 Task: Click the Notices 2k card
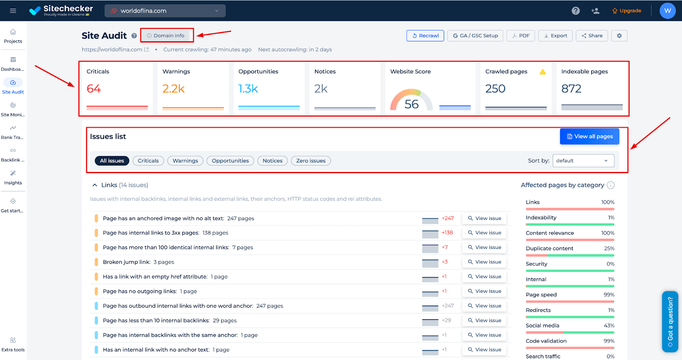coord(345,89)
